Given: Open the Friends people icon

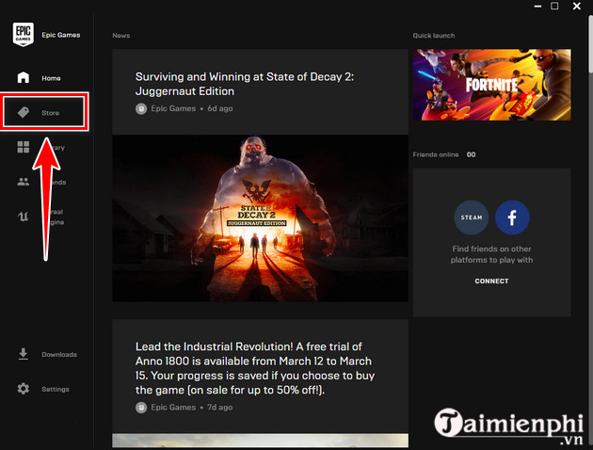Looking at the screenshot, I should pos(24,182).
